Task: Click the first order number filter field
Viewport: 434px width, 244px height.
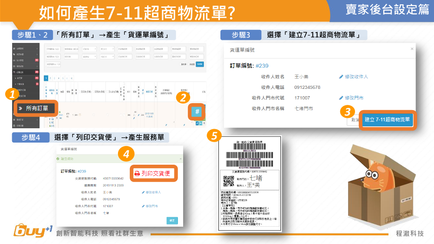Action: (x=54, y=49)
